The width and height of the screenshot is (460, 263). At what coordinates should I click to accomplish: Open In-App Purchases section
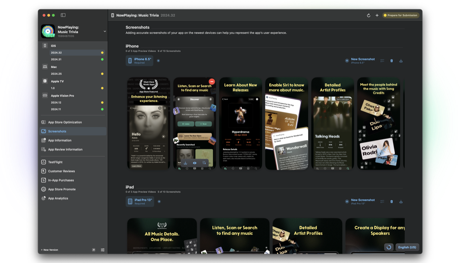click(73, 180)
